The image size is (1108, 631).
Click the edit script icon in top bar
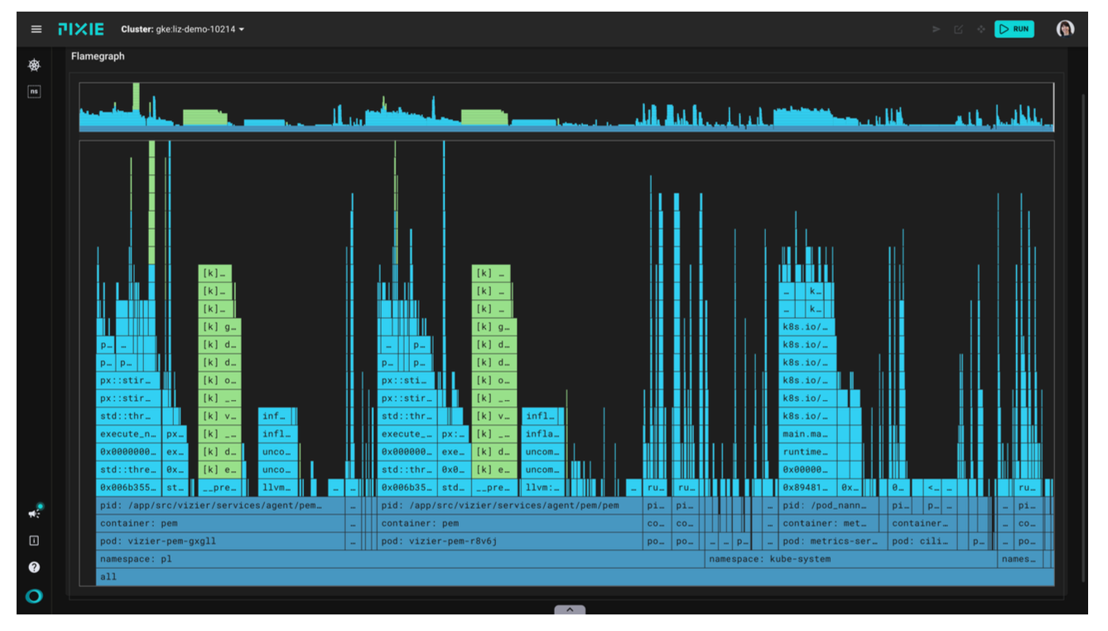coord(958,29)
